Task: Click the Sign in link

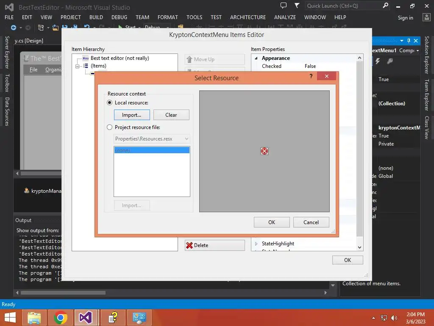Action: (x=405, y=18)
